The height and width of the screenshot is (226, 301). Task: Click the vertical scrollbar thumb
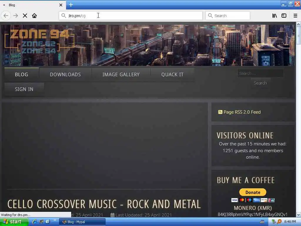(299, 36)
